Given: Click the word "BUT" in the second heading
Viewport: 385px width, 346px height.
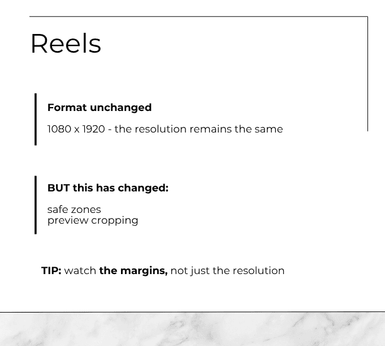Looking at the screenshot, I should 58,188.
